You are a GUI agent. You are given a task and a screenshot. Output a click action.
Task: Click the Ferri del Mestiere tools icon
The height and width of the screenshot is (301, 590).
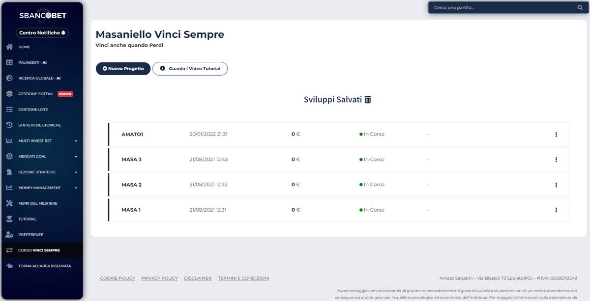pos(9,203)
